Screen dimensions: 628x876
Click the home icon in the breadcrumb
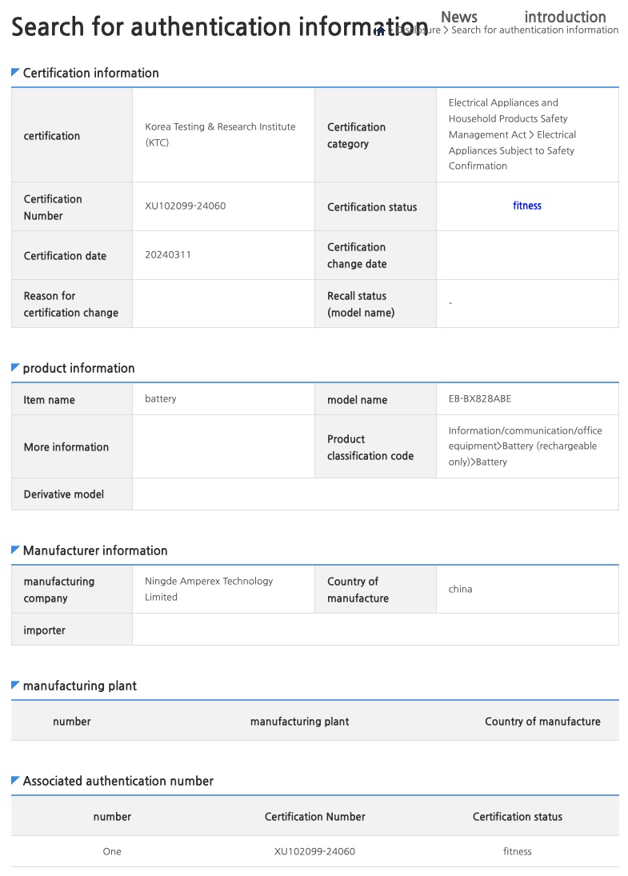pos(380,30)
